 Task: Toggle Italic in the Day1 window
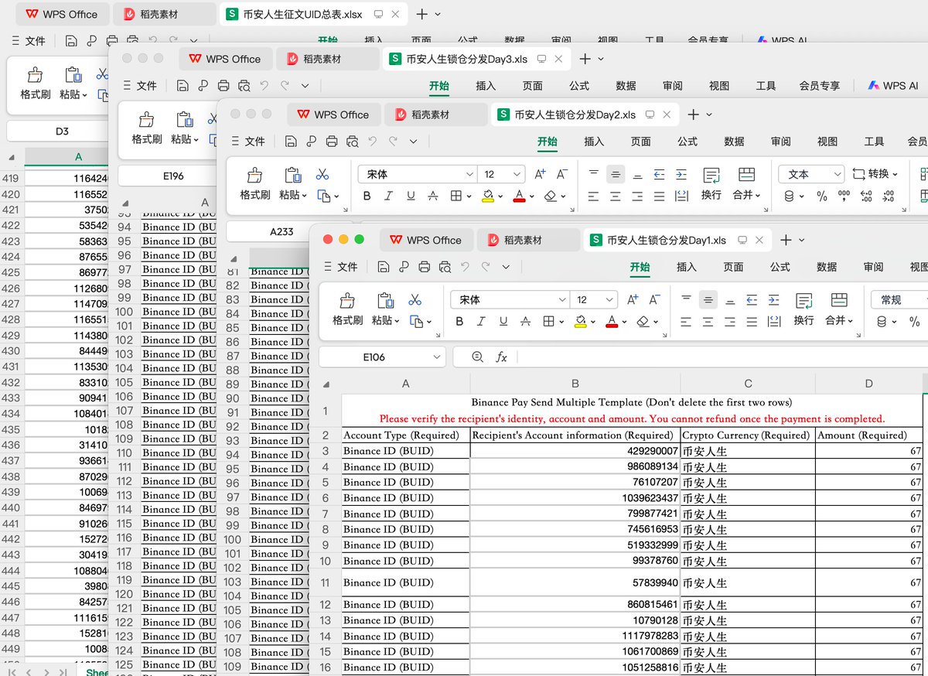481,322
